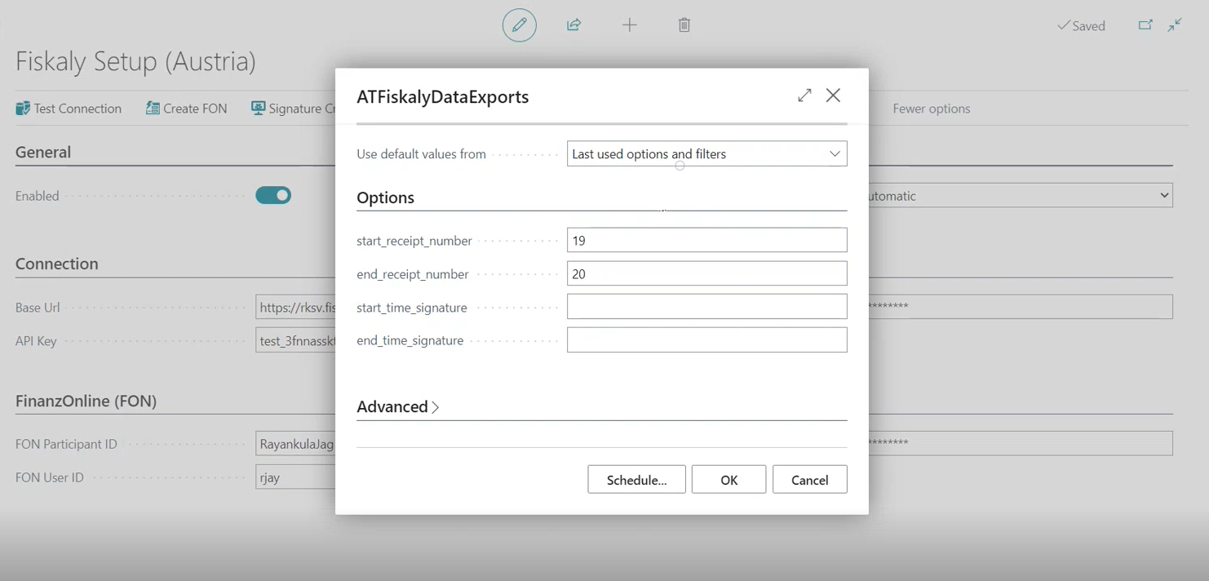Expand the ATFiskalyDataExports dialog to full size

tap(804, 95)
